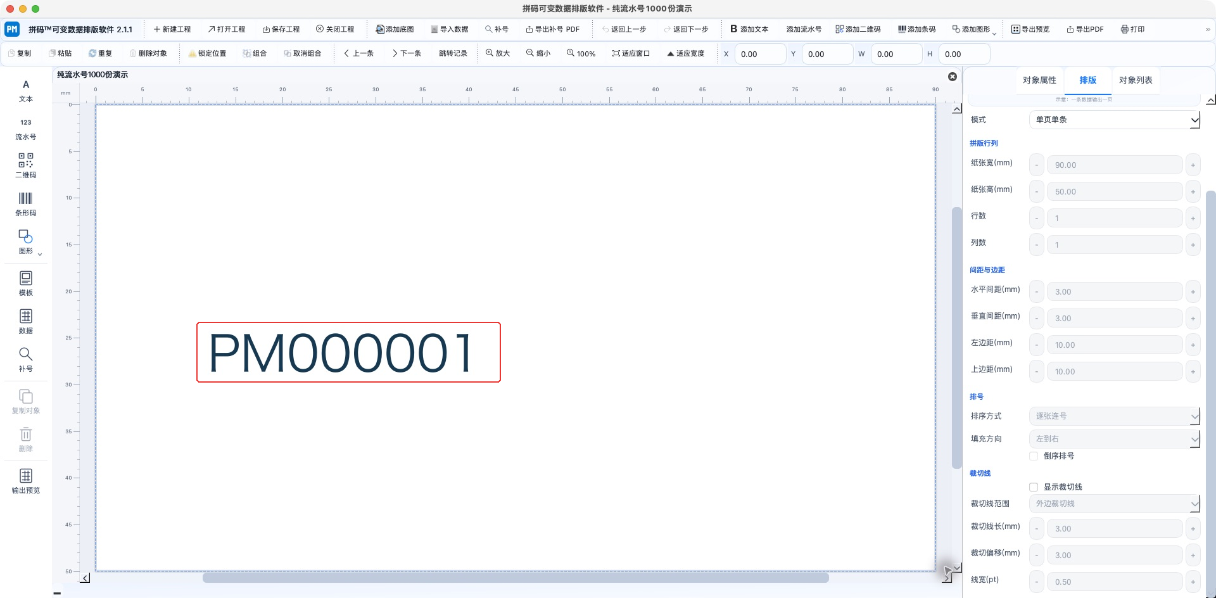
Task: Select the PM000001 serial object on canvas
Action: 348,352
